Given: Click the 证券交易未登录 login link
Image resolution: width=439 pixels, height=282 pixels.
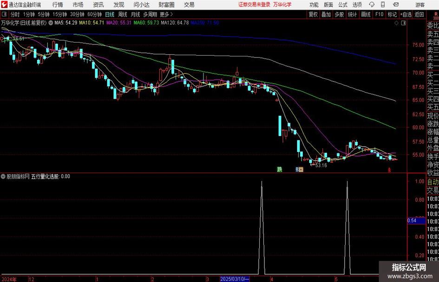Looking at the screenshot, I should point(254,5).
